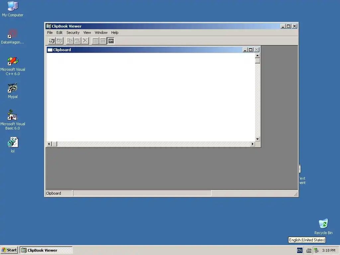Maximize the ClipBook Viewer window

tap(289, 26)
